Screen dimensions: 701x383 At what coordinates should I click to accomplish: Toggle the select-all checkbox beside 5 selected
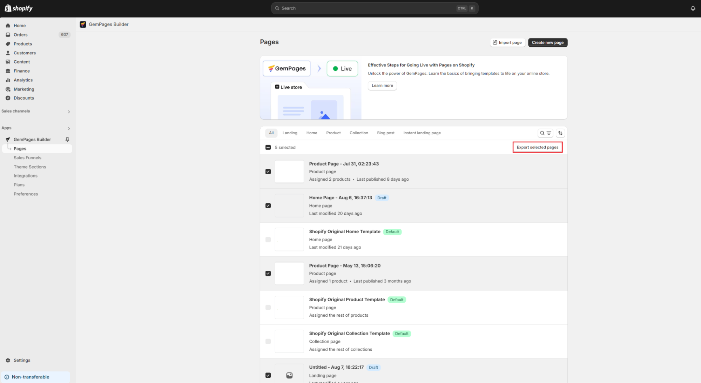268,147
